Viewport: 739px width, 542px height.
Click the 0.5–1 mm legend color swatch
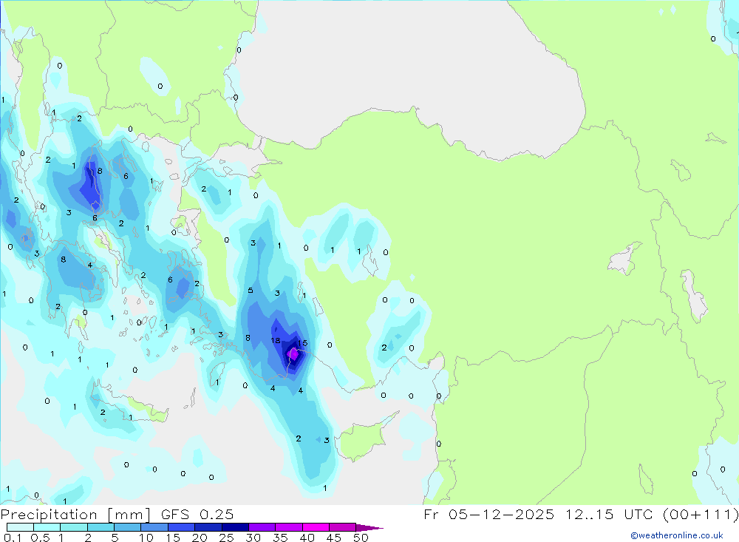coord(47,527)
